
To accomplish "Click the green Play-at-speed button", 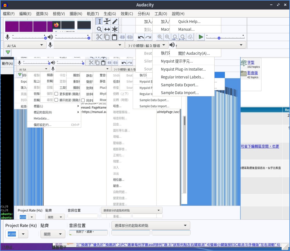I will pyautogui.click(x=201, y=37).
